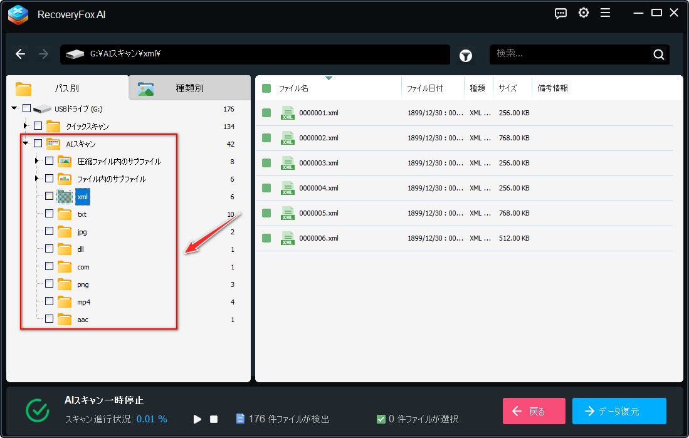Open the feedback chat icon

tap(561, 13)
